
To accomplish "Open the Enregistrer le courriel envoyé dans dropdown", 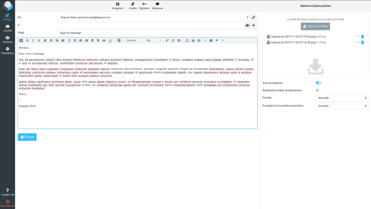I will click(342, 106).
